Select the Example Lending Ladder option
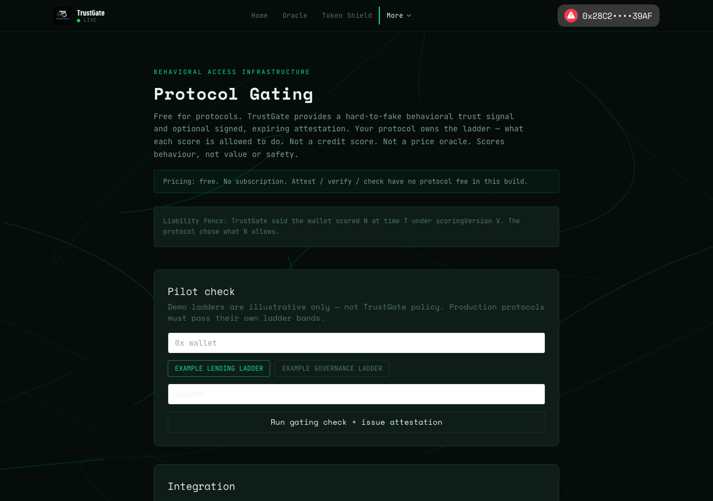This screenshot has width=713, height=501. pyautogui.click(x=219, y=369)
